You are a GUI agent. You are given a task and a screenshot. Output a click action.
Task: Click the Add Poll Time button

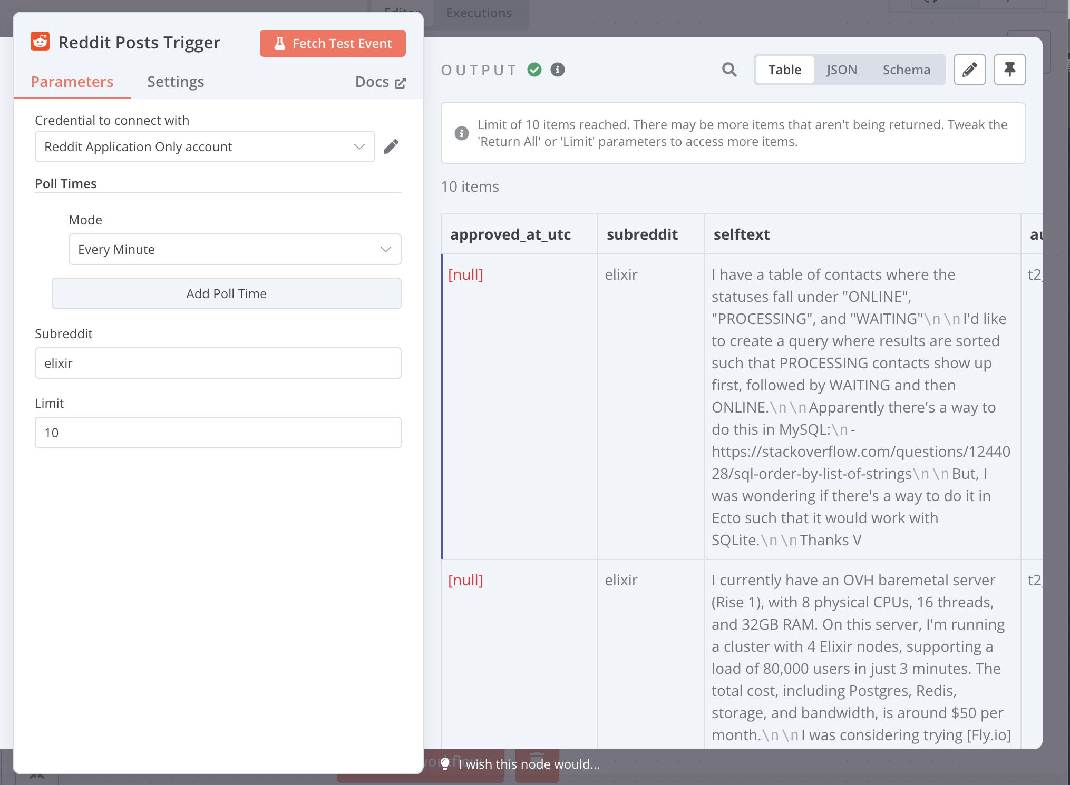pos(226,293)
